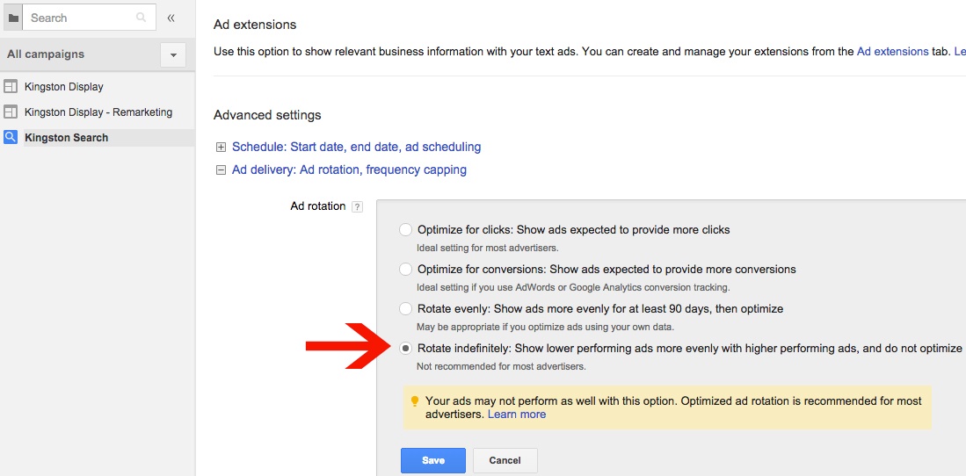
Task: Click the folder icon beside the search box
Action: pyautogui.click(x=12, y=18)
